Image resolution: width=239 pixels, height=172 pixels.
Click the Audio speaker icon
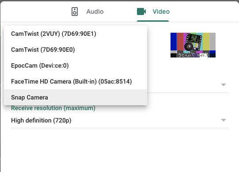75,11
